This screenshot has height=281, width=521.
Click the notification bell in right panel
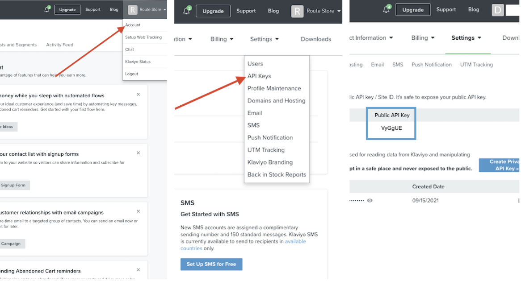(x=387, y=9)
